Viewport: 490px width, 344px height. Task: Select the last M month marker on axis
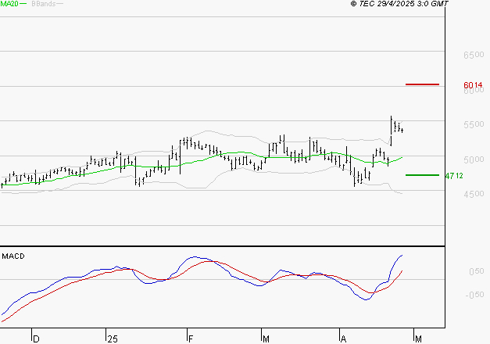[418, 339]
